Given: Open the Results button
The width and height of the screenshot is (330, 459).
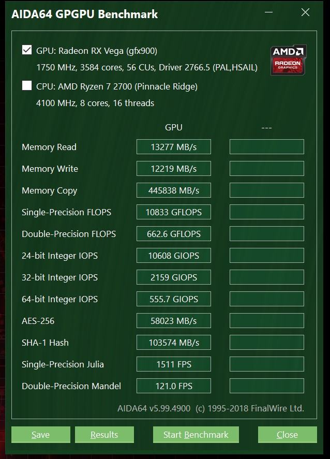Looking at the screenshot, I should 104,435.
